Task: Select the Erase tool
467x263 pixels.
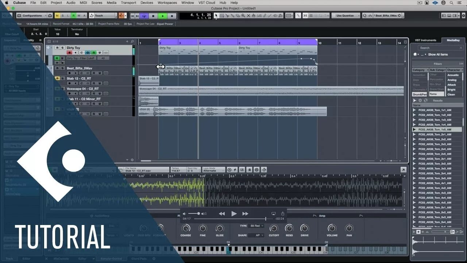Action: click(x=238, y=16)
